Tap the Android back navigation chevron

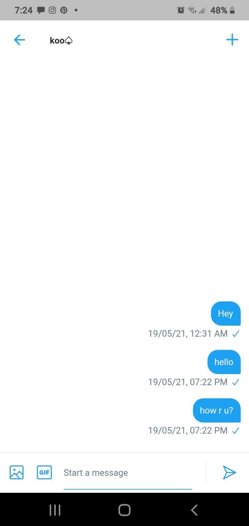pyautogui.click(x=194, y=510)
